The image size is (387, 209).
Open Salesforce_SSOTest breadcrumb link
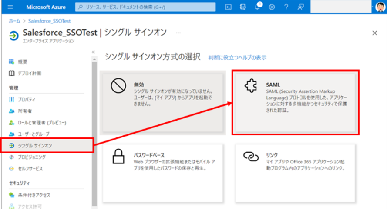pos(49,21)
